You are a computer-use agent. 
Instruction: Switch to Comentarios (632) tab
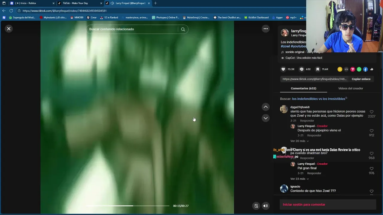click(303, 88)
